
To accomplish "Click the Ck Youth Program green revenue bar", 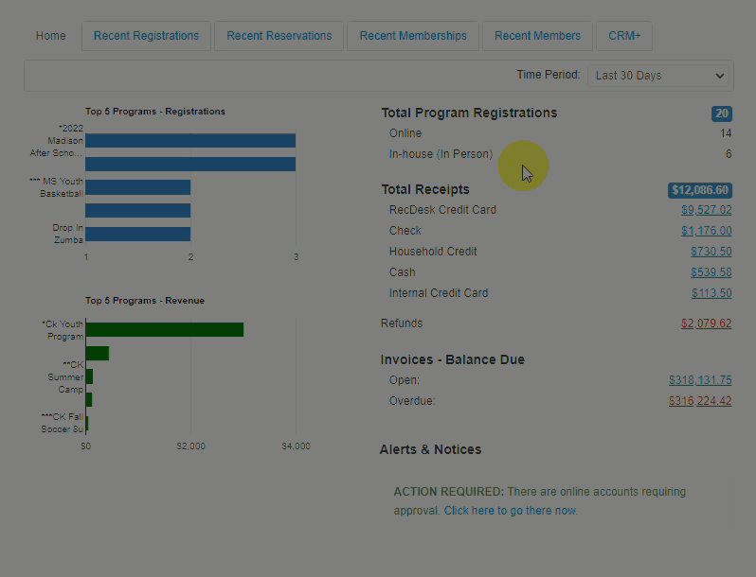I will point(164,329).
